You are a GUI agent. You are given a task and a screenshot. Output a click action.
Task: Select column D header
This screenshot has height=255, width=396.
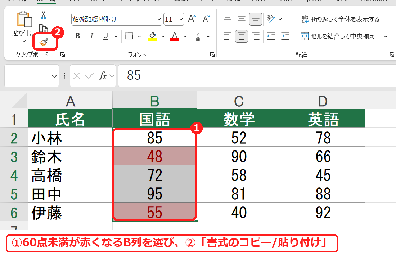323,100
